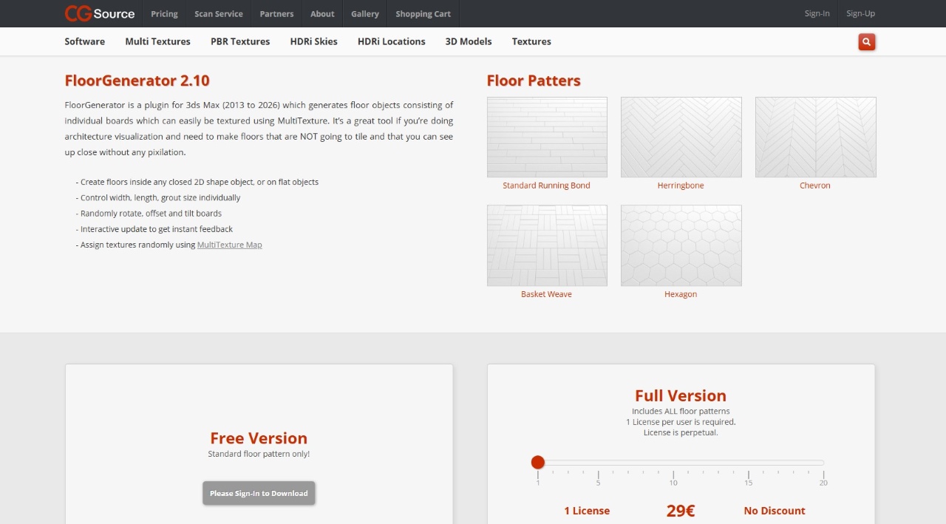Image resolution: width=946 pixels, height=524 pixels.
Task: Open the Basket Weave pattern thumbnail
Action: coord(547,245)
